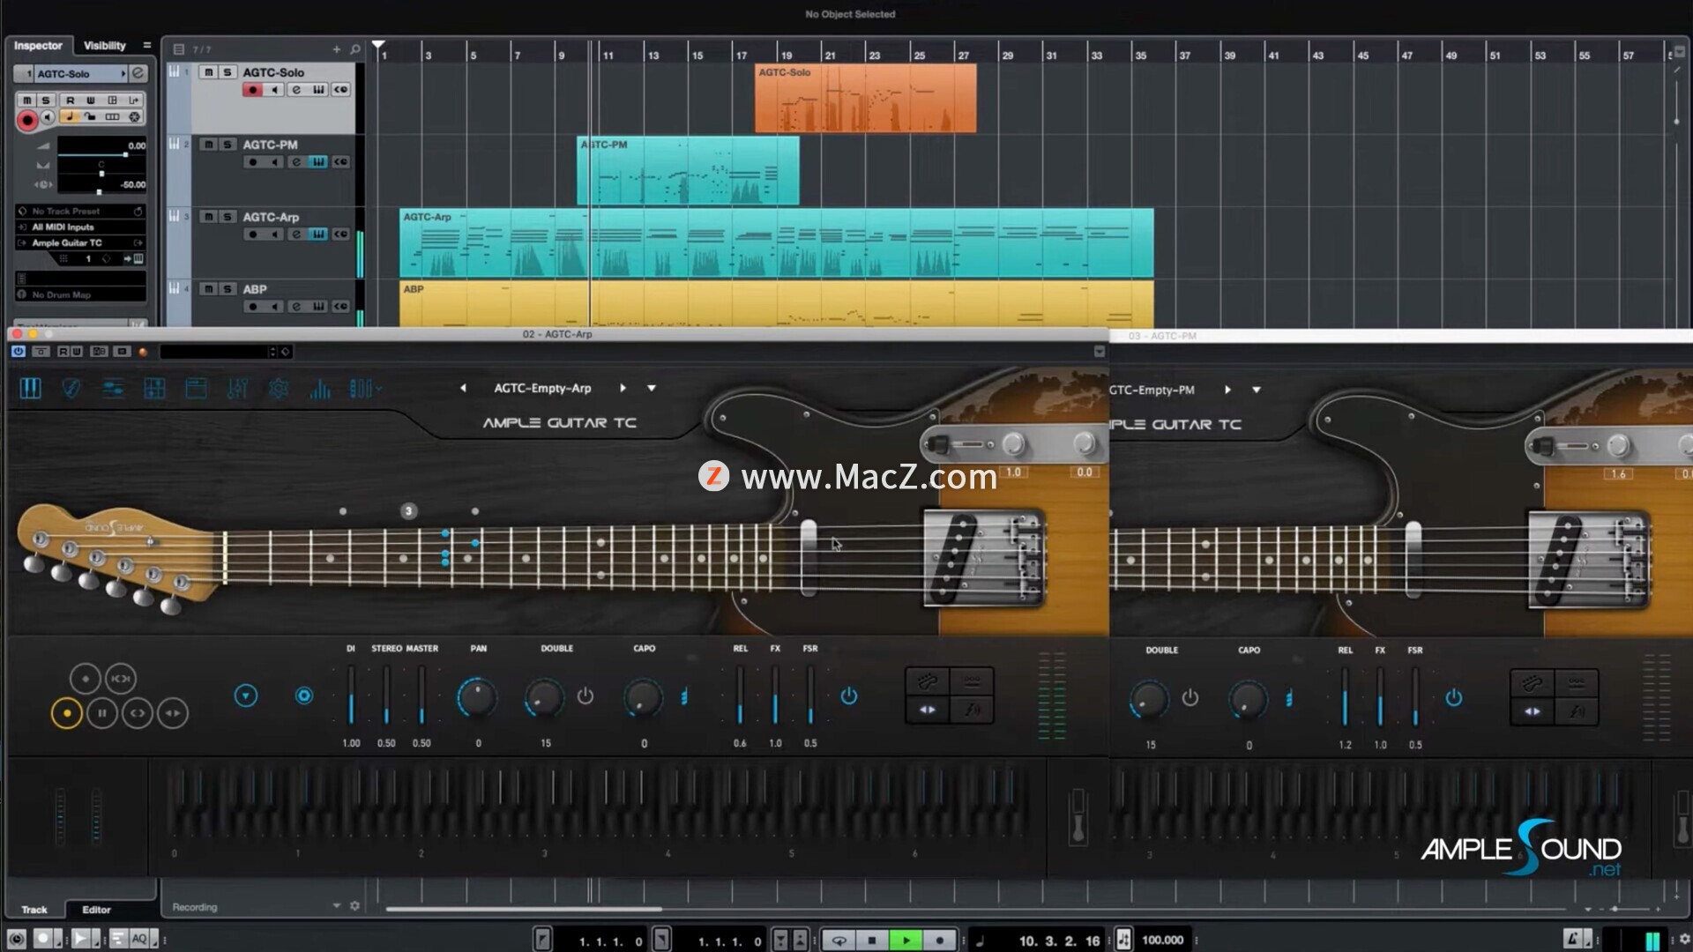Click the left-right arrows articulation pad in AGTC-Arp
Screen dimensions: 1693x952
pos(928,710)
